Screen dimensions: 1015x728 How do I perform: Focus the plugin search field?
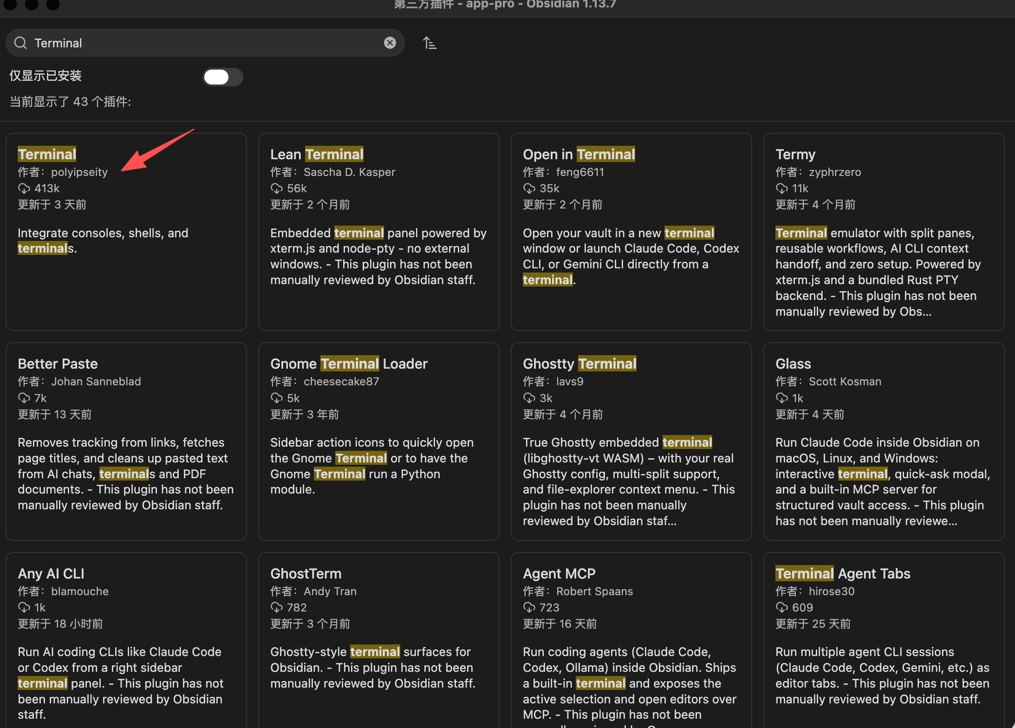coord(205,43)
